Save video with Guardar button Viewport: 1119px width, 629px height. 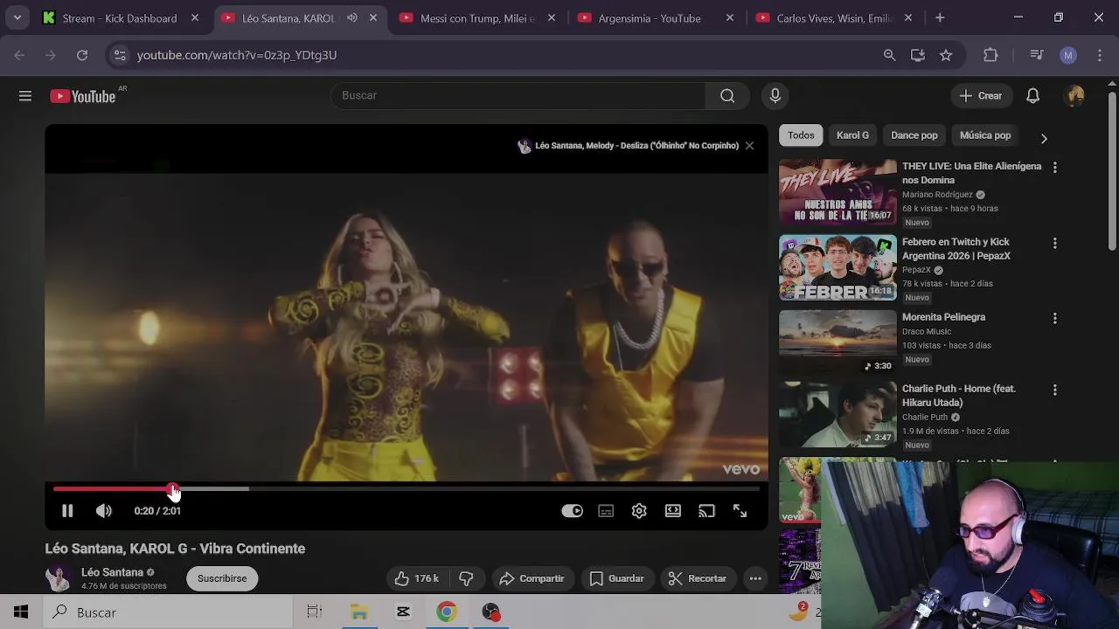(x=617, y=578)
